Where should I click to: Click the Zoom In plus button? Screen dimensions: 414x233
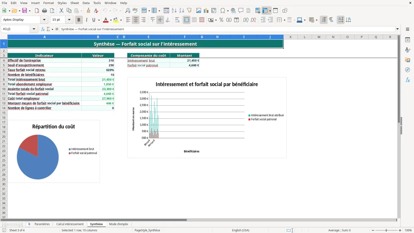(400, 230)
